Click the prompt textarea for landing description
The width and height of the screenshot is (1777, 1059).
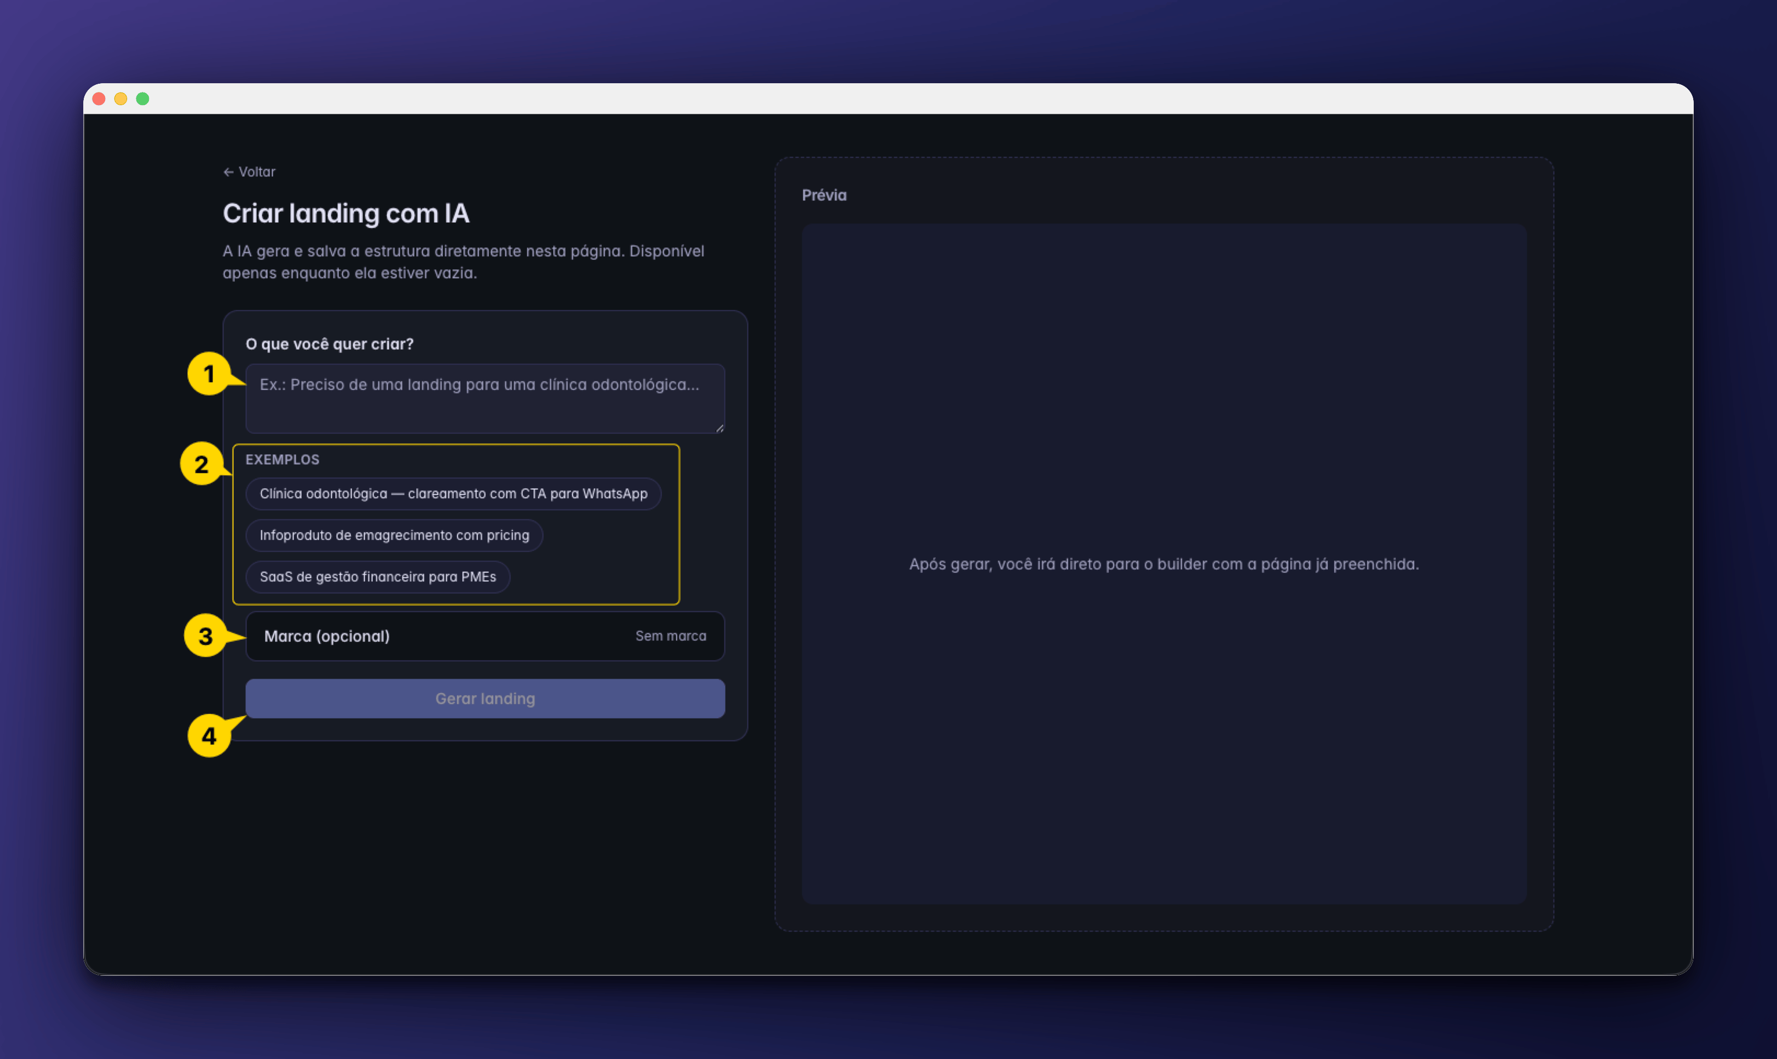pos(485,398)
